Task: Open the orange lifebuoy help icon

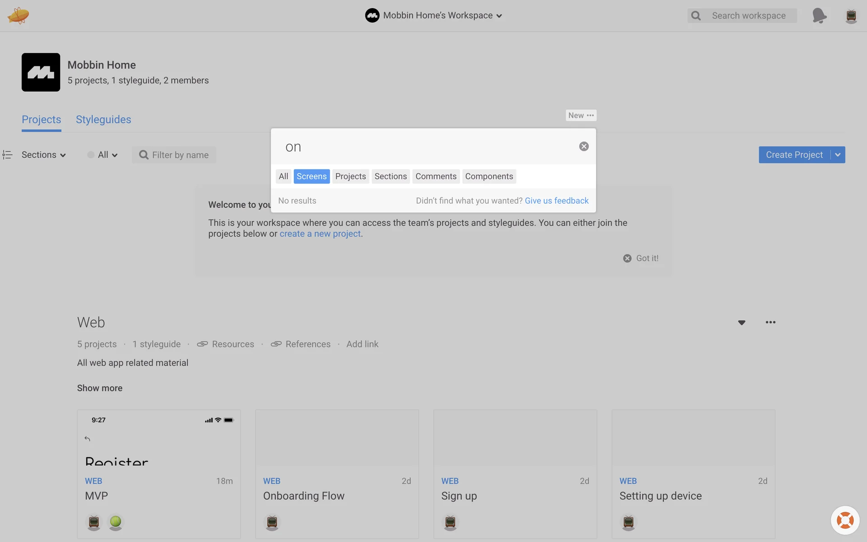Action: click(x=845, y=520)
